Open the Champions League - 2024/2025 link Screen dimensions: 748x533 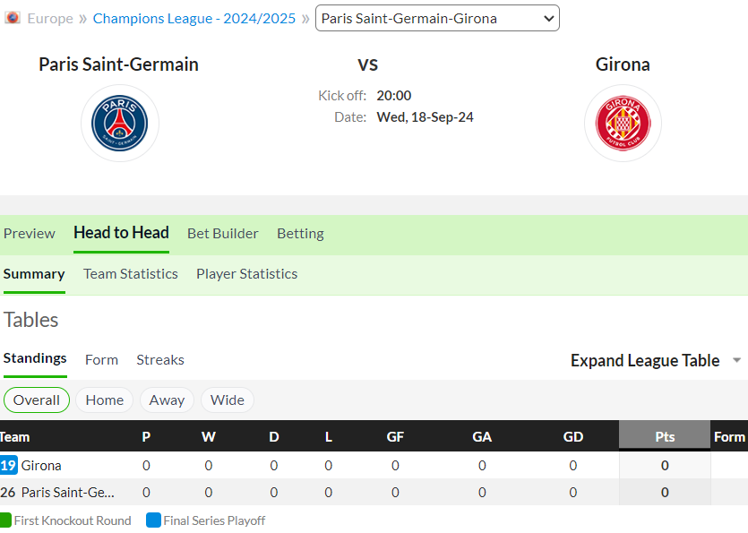tap(194, 18)
